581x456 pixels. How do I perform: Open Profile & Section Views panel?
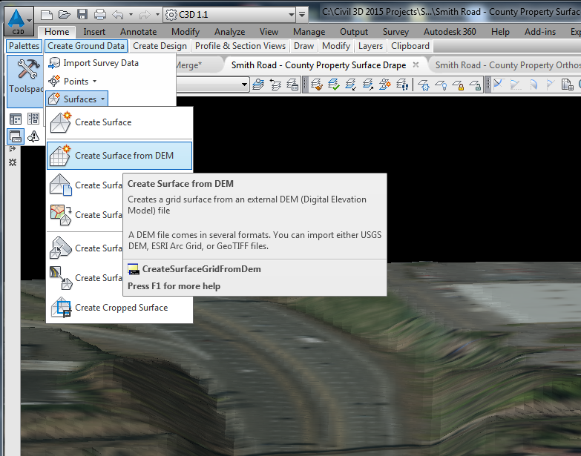pyautogui.click(x=240, y=46)
